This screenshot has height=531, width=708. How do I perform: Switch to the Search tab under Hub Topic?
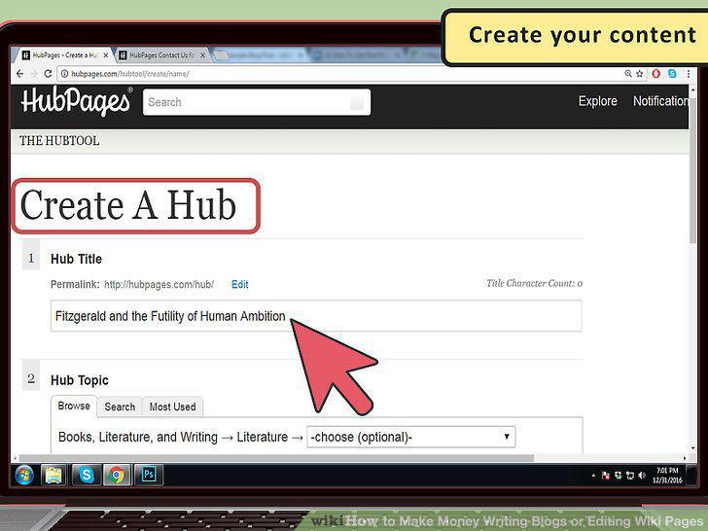(120, 407)
